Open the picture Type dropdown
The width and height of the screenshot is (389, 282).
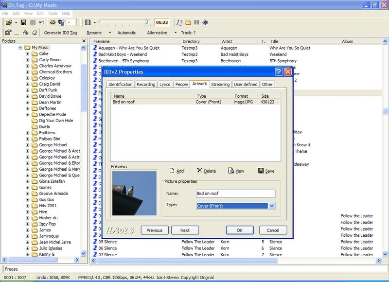pyautogui.click(x=272, y=206)
